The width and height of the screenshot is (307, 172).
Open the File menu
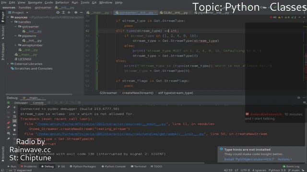tap(4, 2)
